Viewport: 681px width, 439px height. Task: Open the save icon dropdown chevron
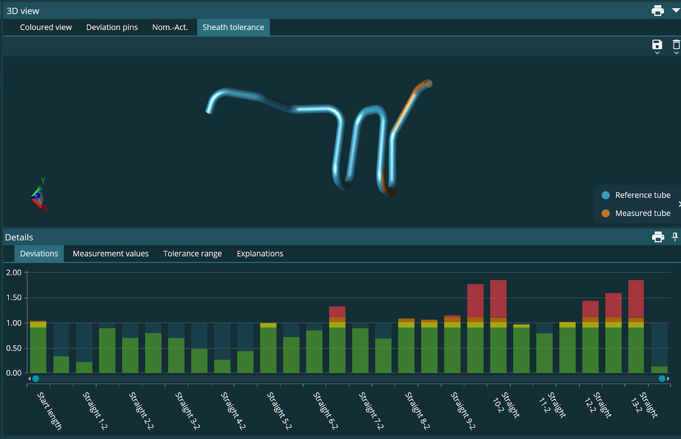tap(657, 53)
